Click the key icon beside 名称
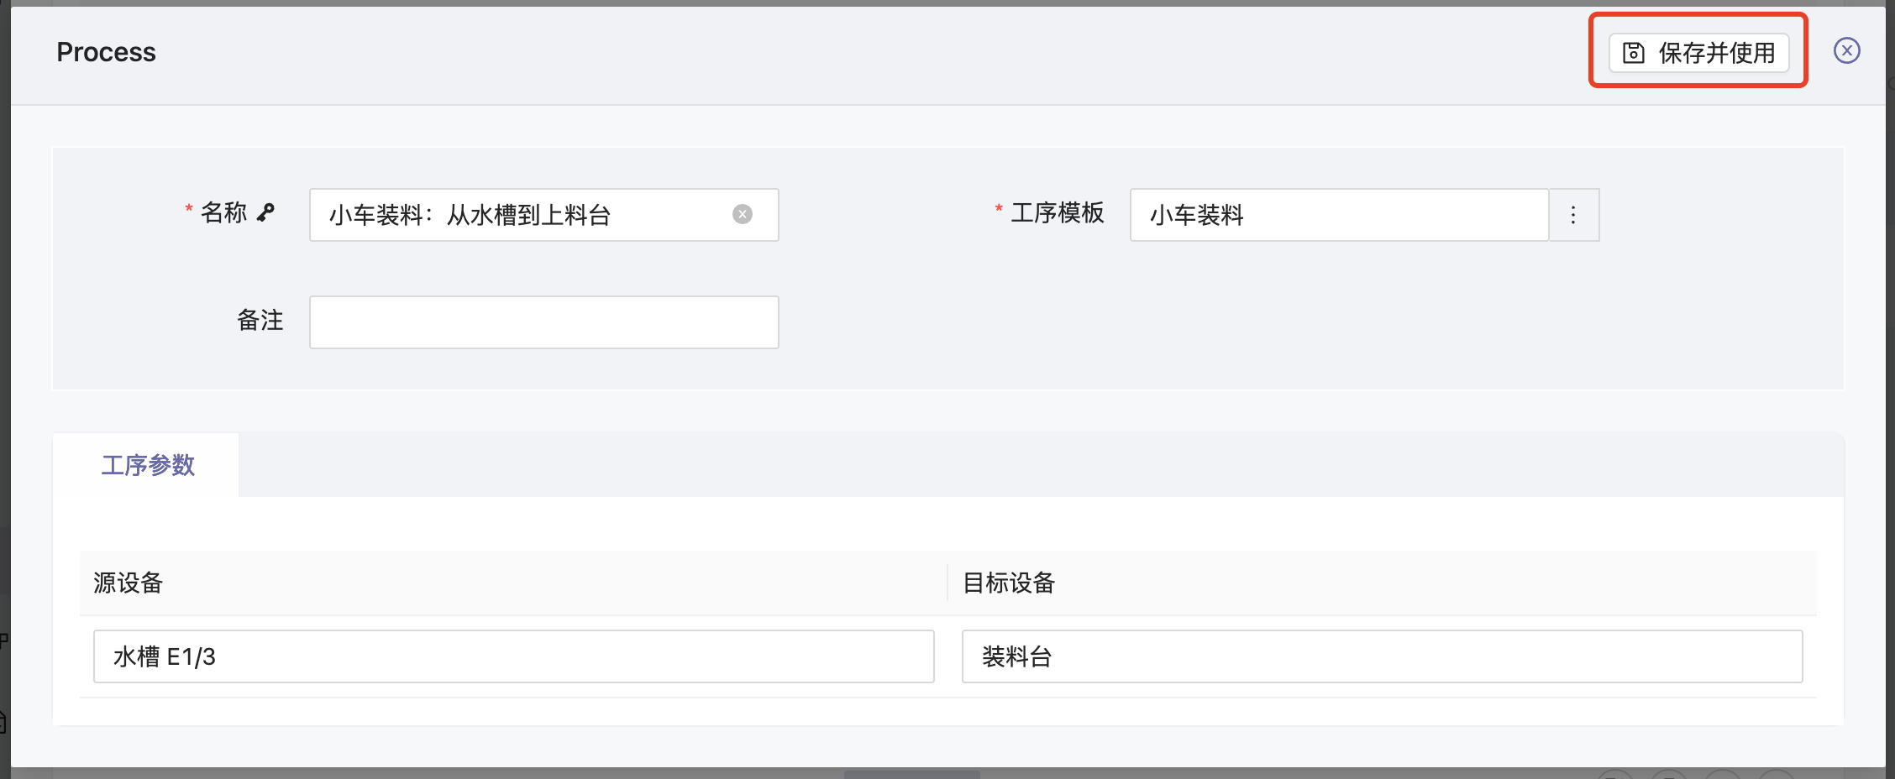1895x779 pixels. pyautogui.click(x=266, y=212)
